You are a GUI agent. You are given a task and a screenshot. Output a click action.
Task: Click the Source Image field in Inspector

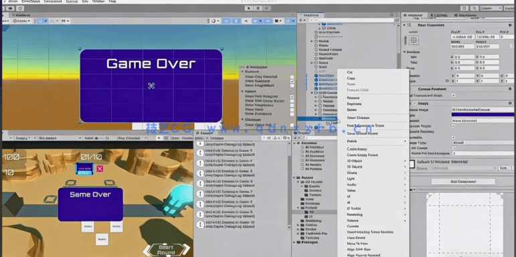pyautogui.click(x=483, y=109)
